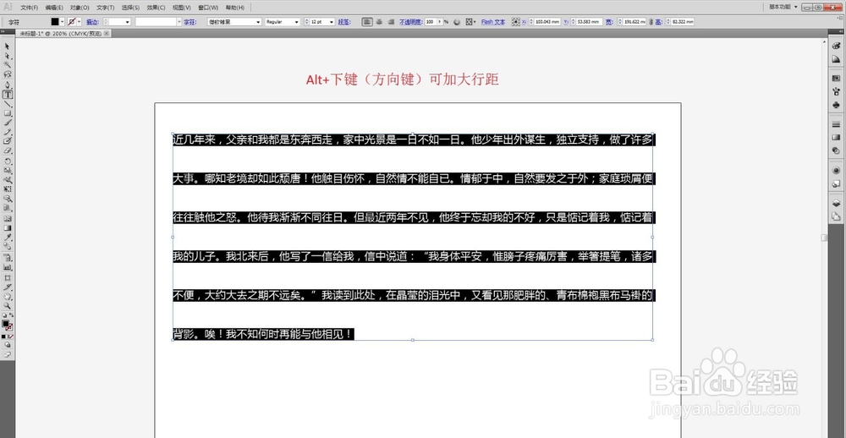Open the 选择(S) menu
The width and height of the screenshot is (846, 438).
130,8
